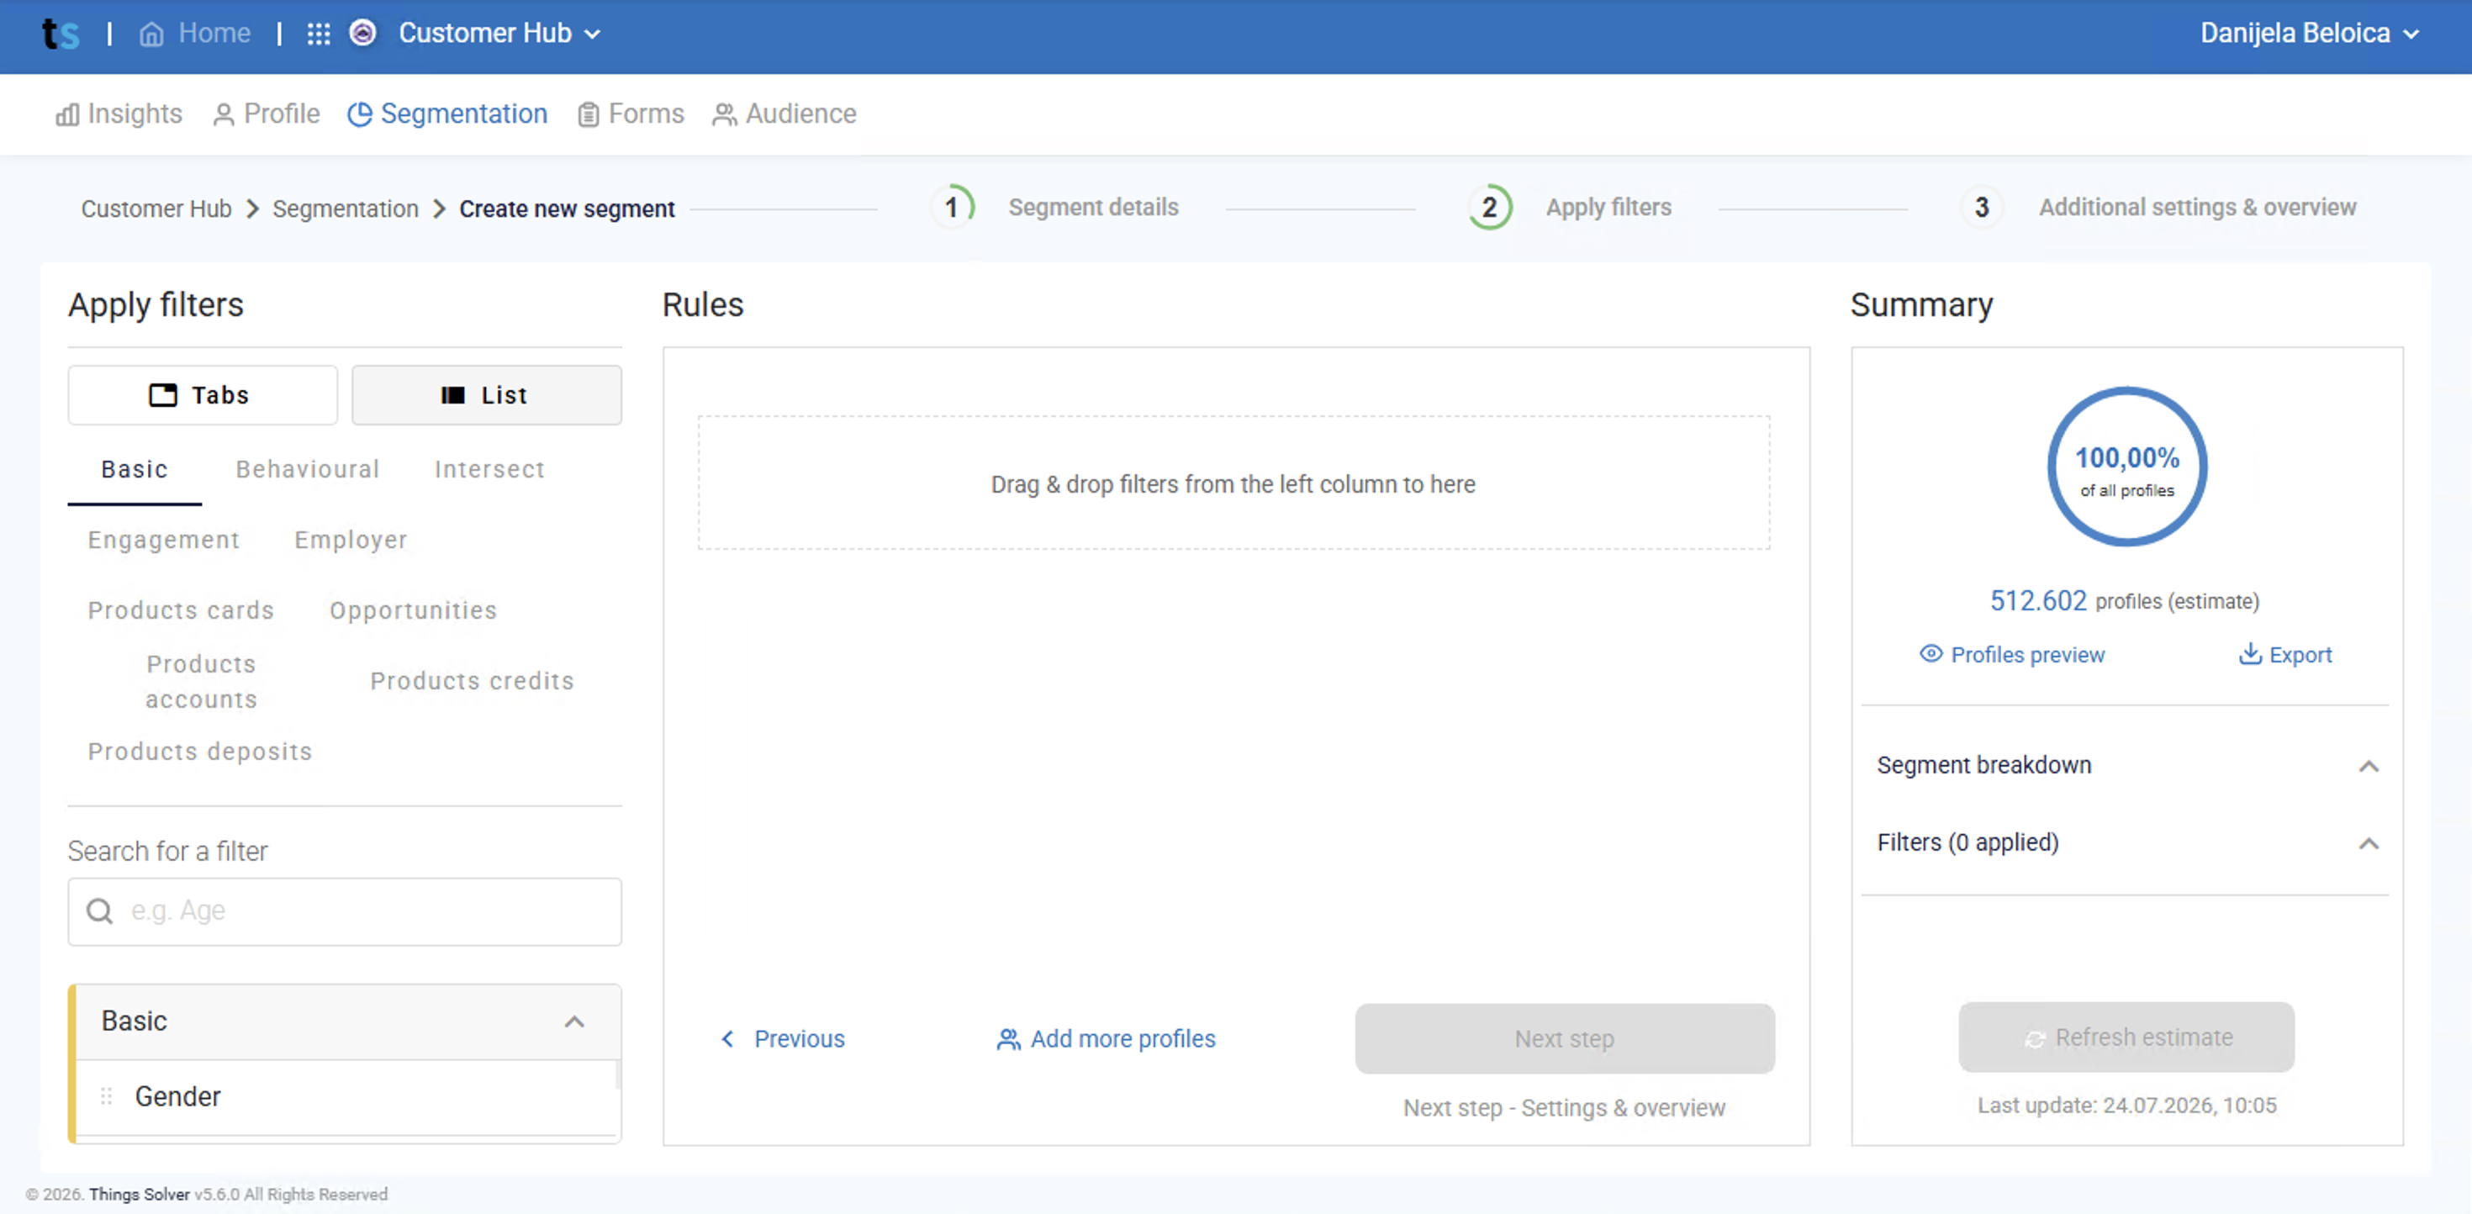This screenshot has width=2472, height=1214.
Task: Go back with the Previous link
Action: point(783,1039)
